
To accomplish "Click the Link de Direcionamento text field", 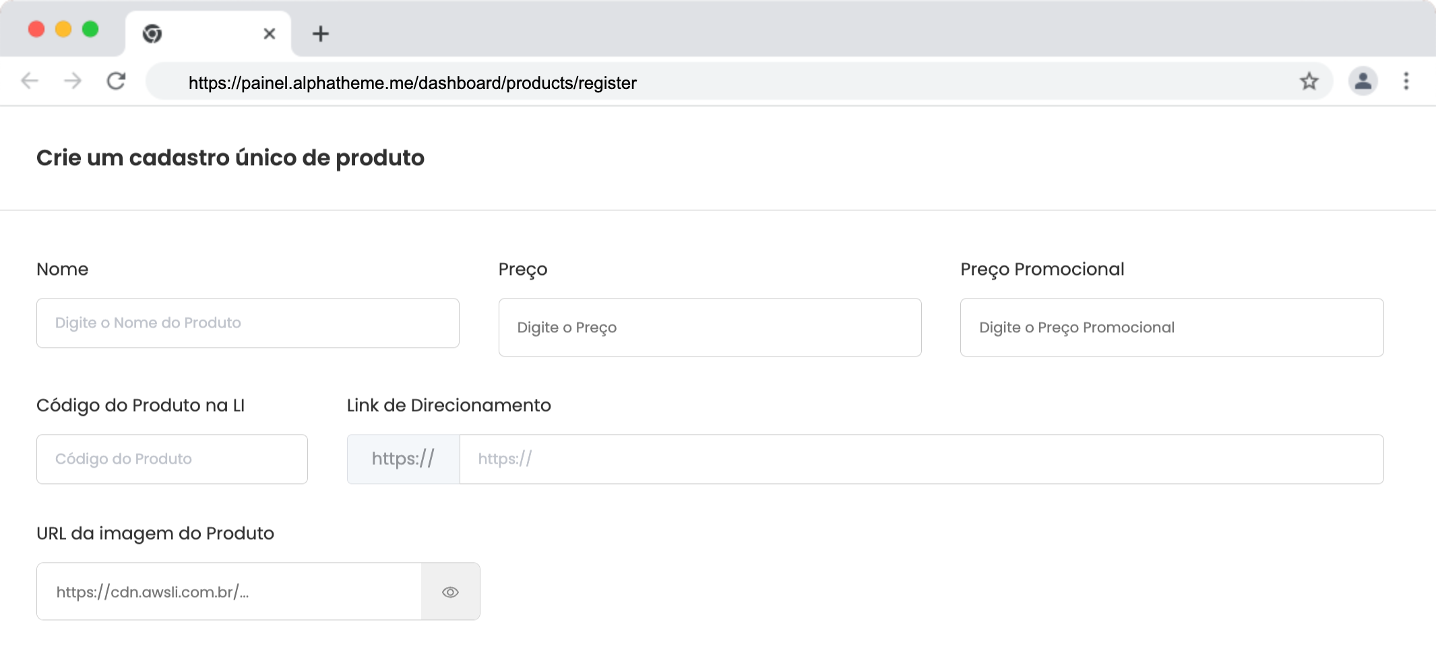I will (920, 459).
